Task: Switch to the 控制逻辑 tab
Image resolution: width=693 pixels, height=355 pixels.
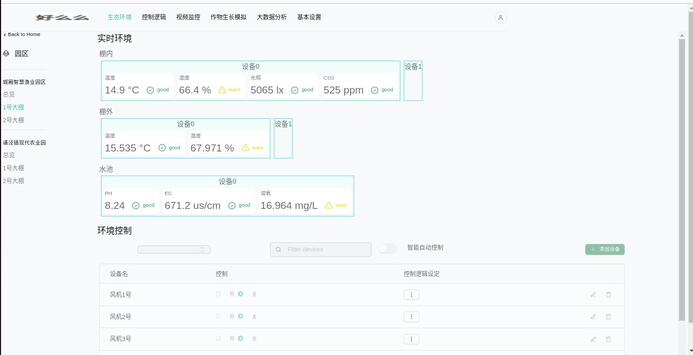Action: [154, 17]
